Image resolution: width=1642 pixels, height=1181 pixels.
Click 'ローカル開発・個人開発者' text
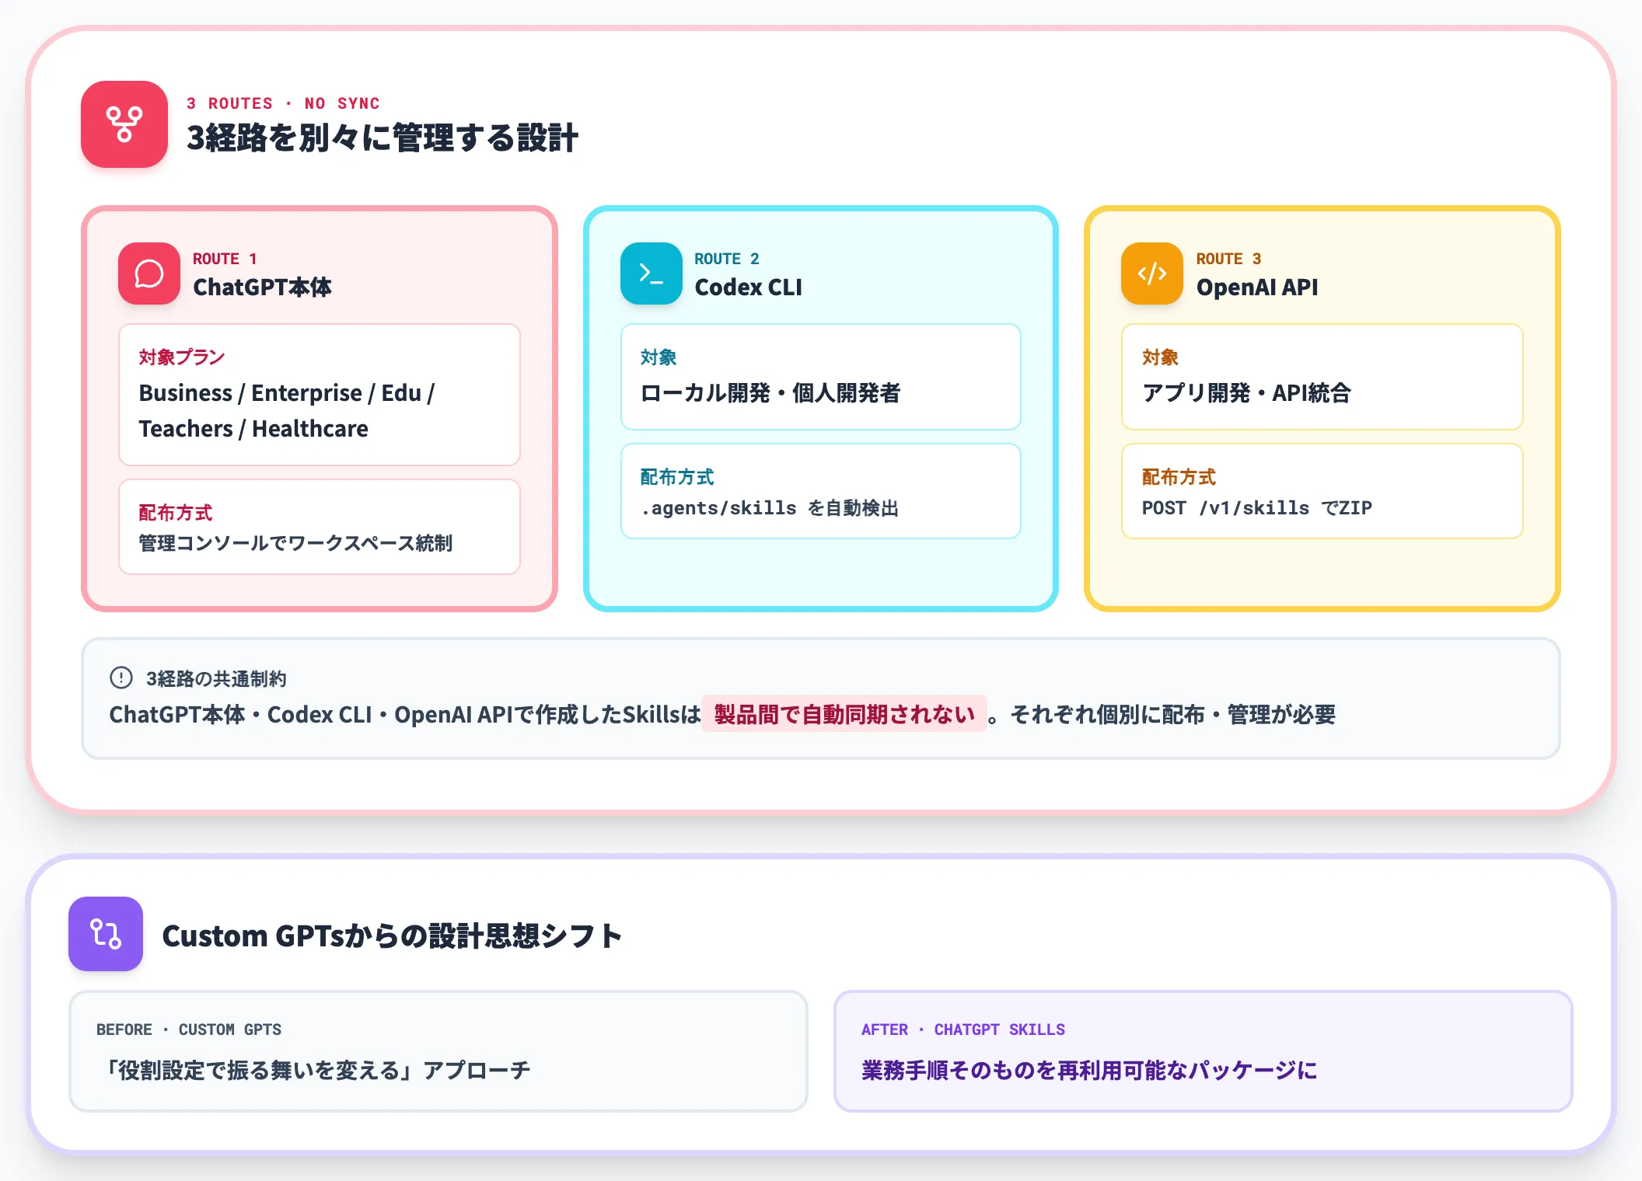pyautogui.click(x=770, y=393)
